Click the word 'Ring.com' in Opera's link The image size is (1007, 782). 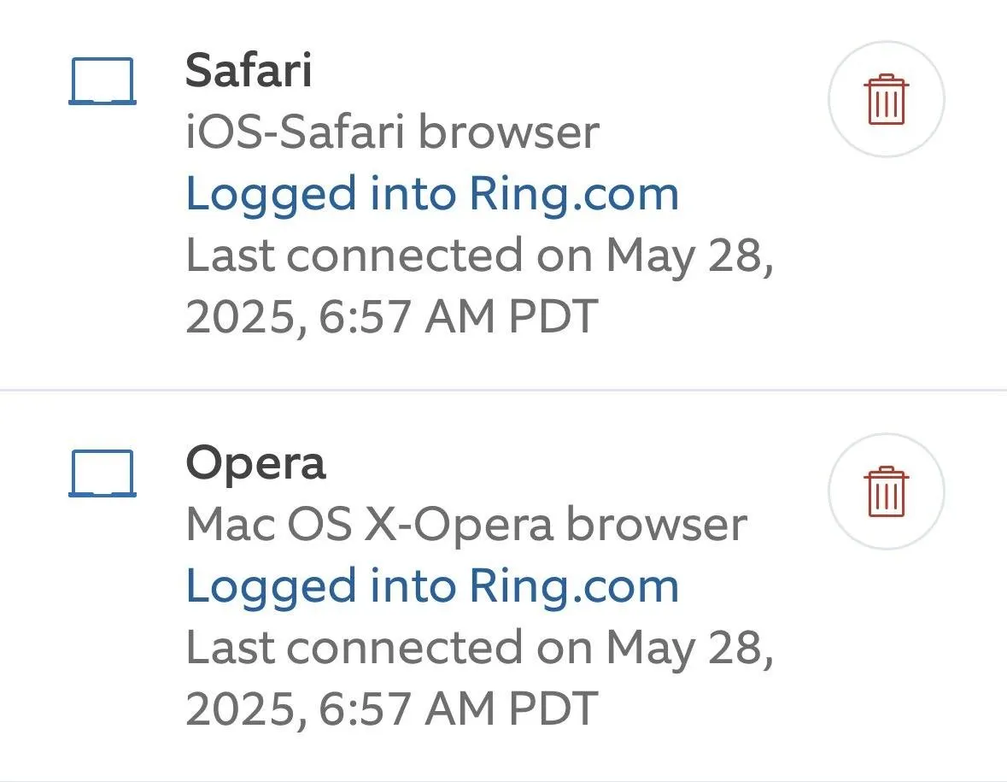click(574, 585)
